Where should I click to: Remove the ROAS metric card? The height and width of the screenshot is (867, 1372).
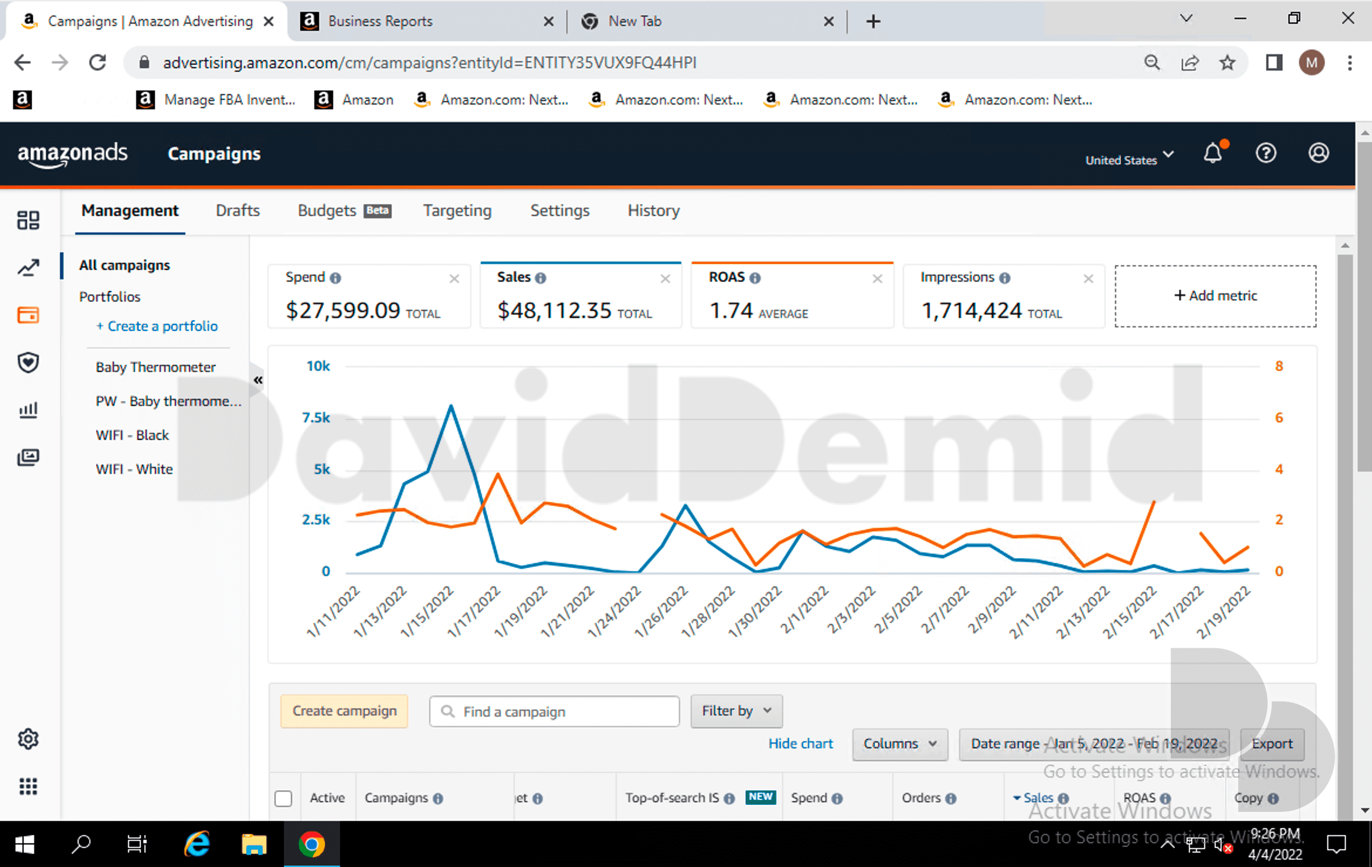(x=878, y=279)
